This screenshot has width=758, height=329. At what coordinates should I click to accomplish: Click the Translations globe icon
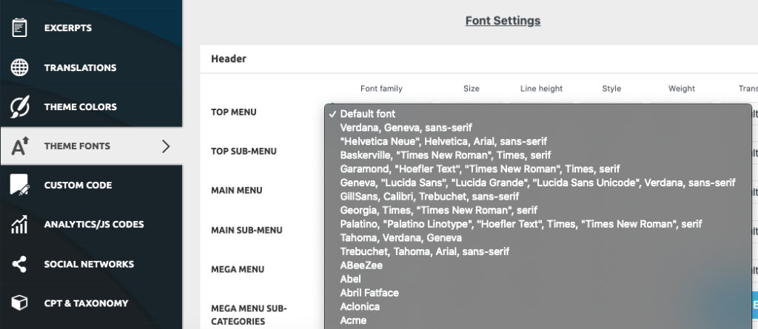[x=20, y=67]
